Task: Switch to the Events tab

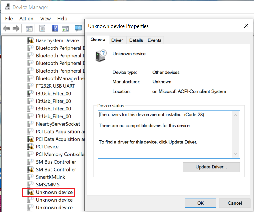Action: 155,40
